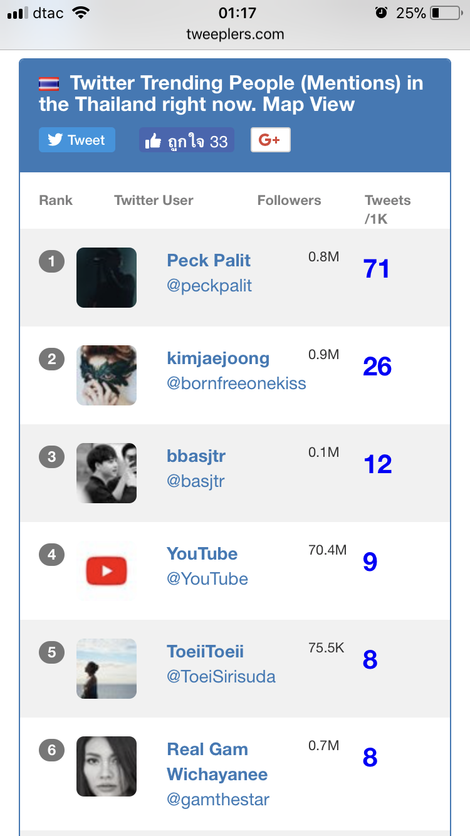Click the rank 1 number badge
This screenshot has width=470, height=836.
click(x=51, y=261)
